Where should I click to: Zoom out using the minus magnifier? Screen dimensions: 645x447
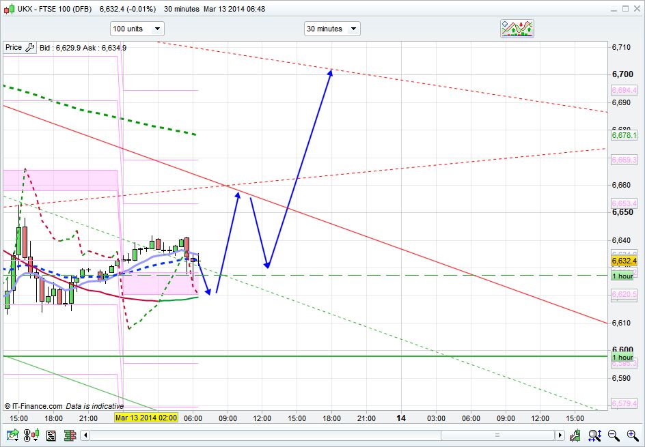[x=613, y=435]
